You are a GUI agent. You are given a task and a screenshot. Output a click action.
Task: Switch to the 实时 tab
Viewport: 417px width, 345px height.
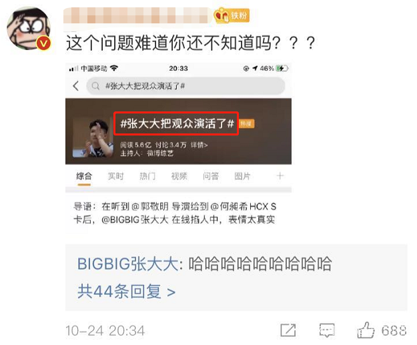[x=115, y=176]
